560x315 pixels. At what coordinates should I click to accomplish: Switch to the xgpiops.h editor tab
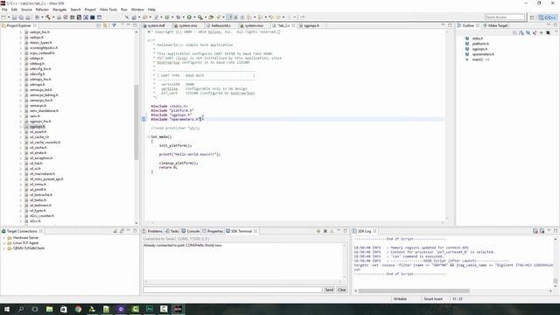(311, 25)
